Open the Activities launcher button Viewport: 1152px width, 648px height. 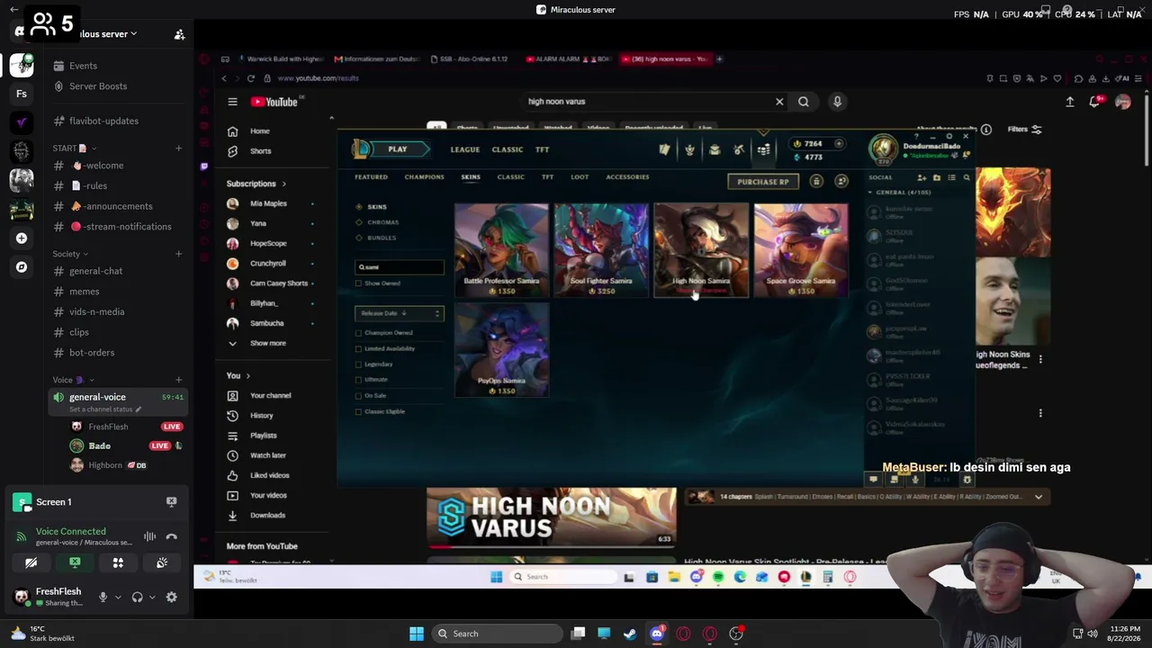pos(118,563)
